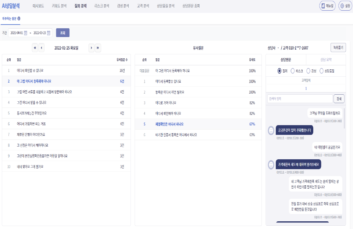Click the info icon beside 자주하는 질문
This screenshot has height=229, width=353.
(x=19, y=19)
